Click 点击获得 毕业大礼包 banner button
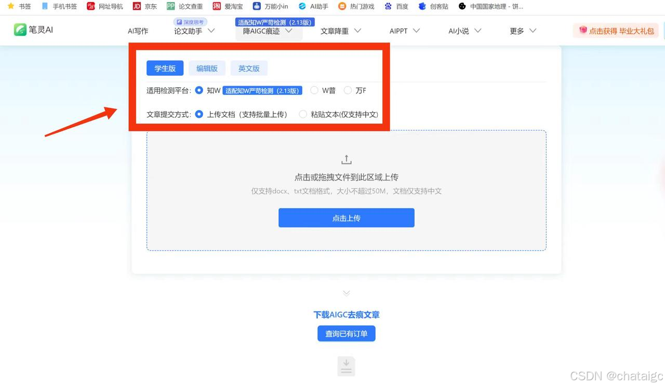This screenshot has width=665, height=387. point(616,31)
